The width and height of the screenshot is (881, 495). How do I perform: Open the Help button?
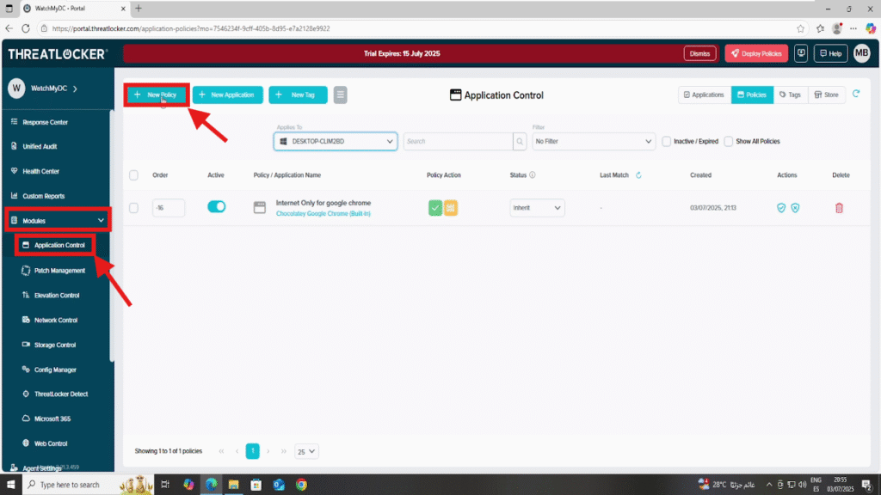pyautogui.click(x=830, y=54)
